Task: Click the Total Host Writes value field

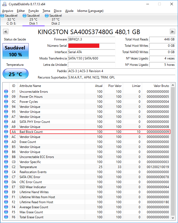Action: [x=162, y=46]
